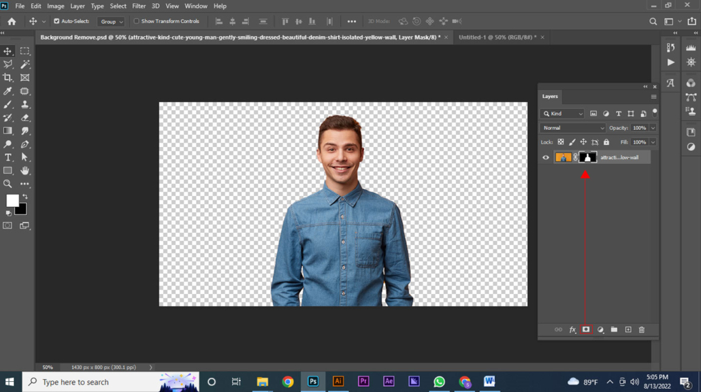
Task: Open the Opacity percentage dropdown arrow
Action: click(653, 128)
